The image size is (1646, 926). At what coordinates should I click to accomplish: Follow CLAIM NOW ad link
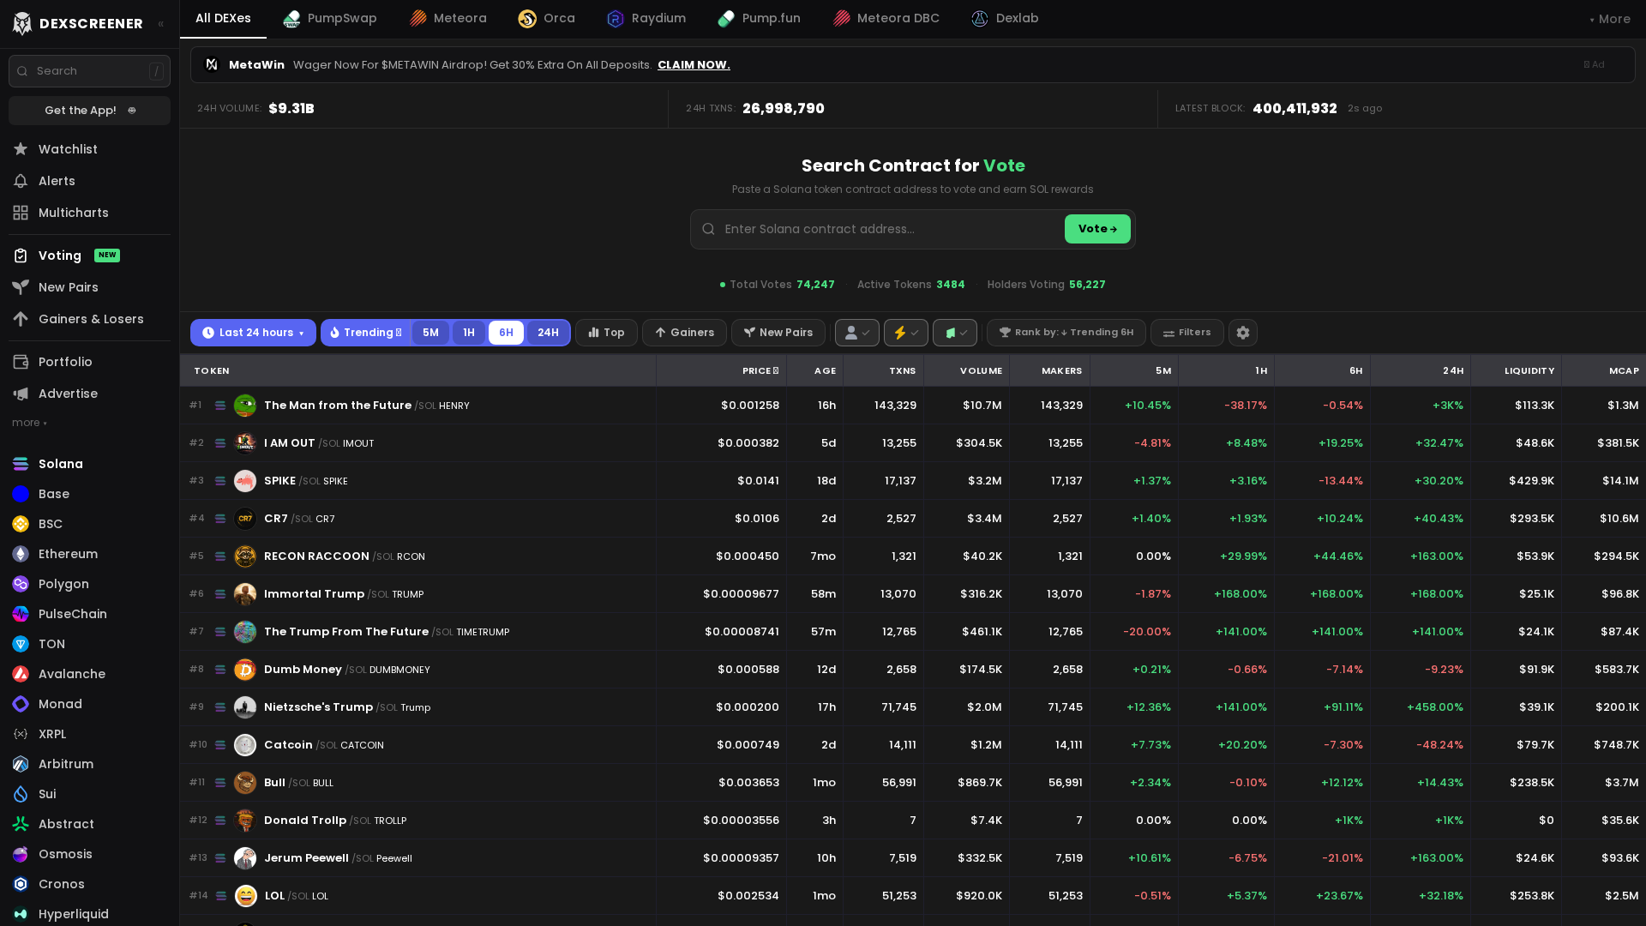click(x=694, y=65)
